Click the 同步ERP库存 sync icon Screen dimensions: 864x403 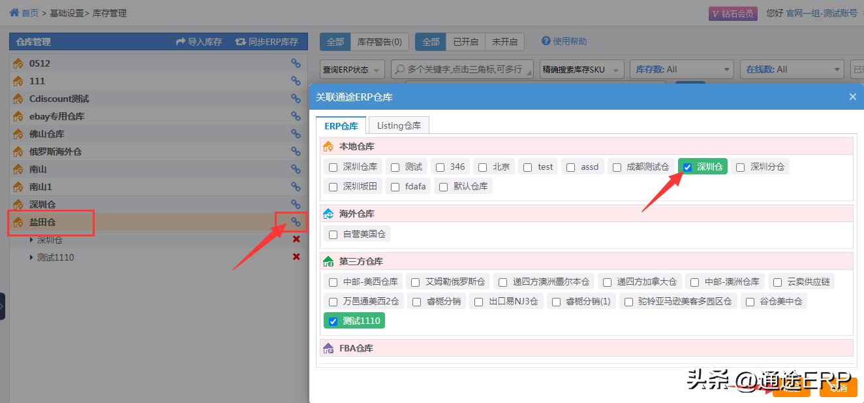coord(241,41)
